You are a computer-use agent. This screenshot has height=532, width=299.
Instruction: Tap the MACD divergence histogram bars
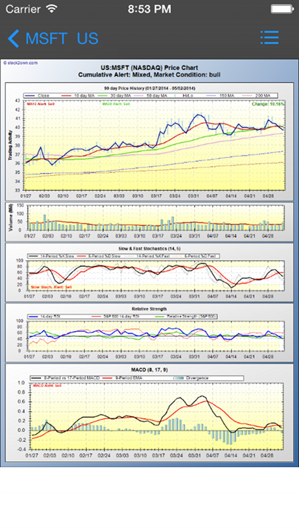tap(157, 431)
